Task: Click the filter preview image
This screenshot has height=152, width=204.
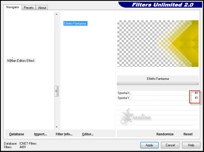Action: pyautogui.click(x=158, y=43)
